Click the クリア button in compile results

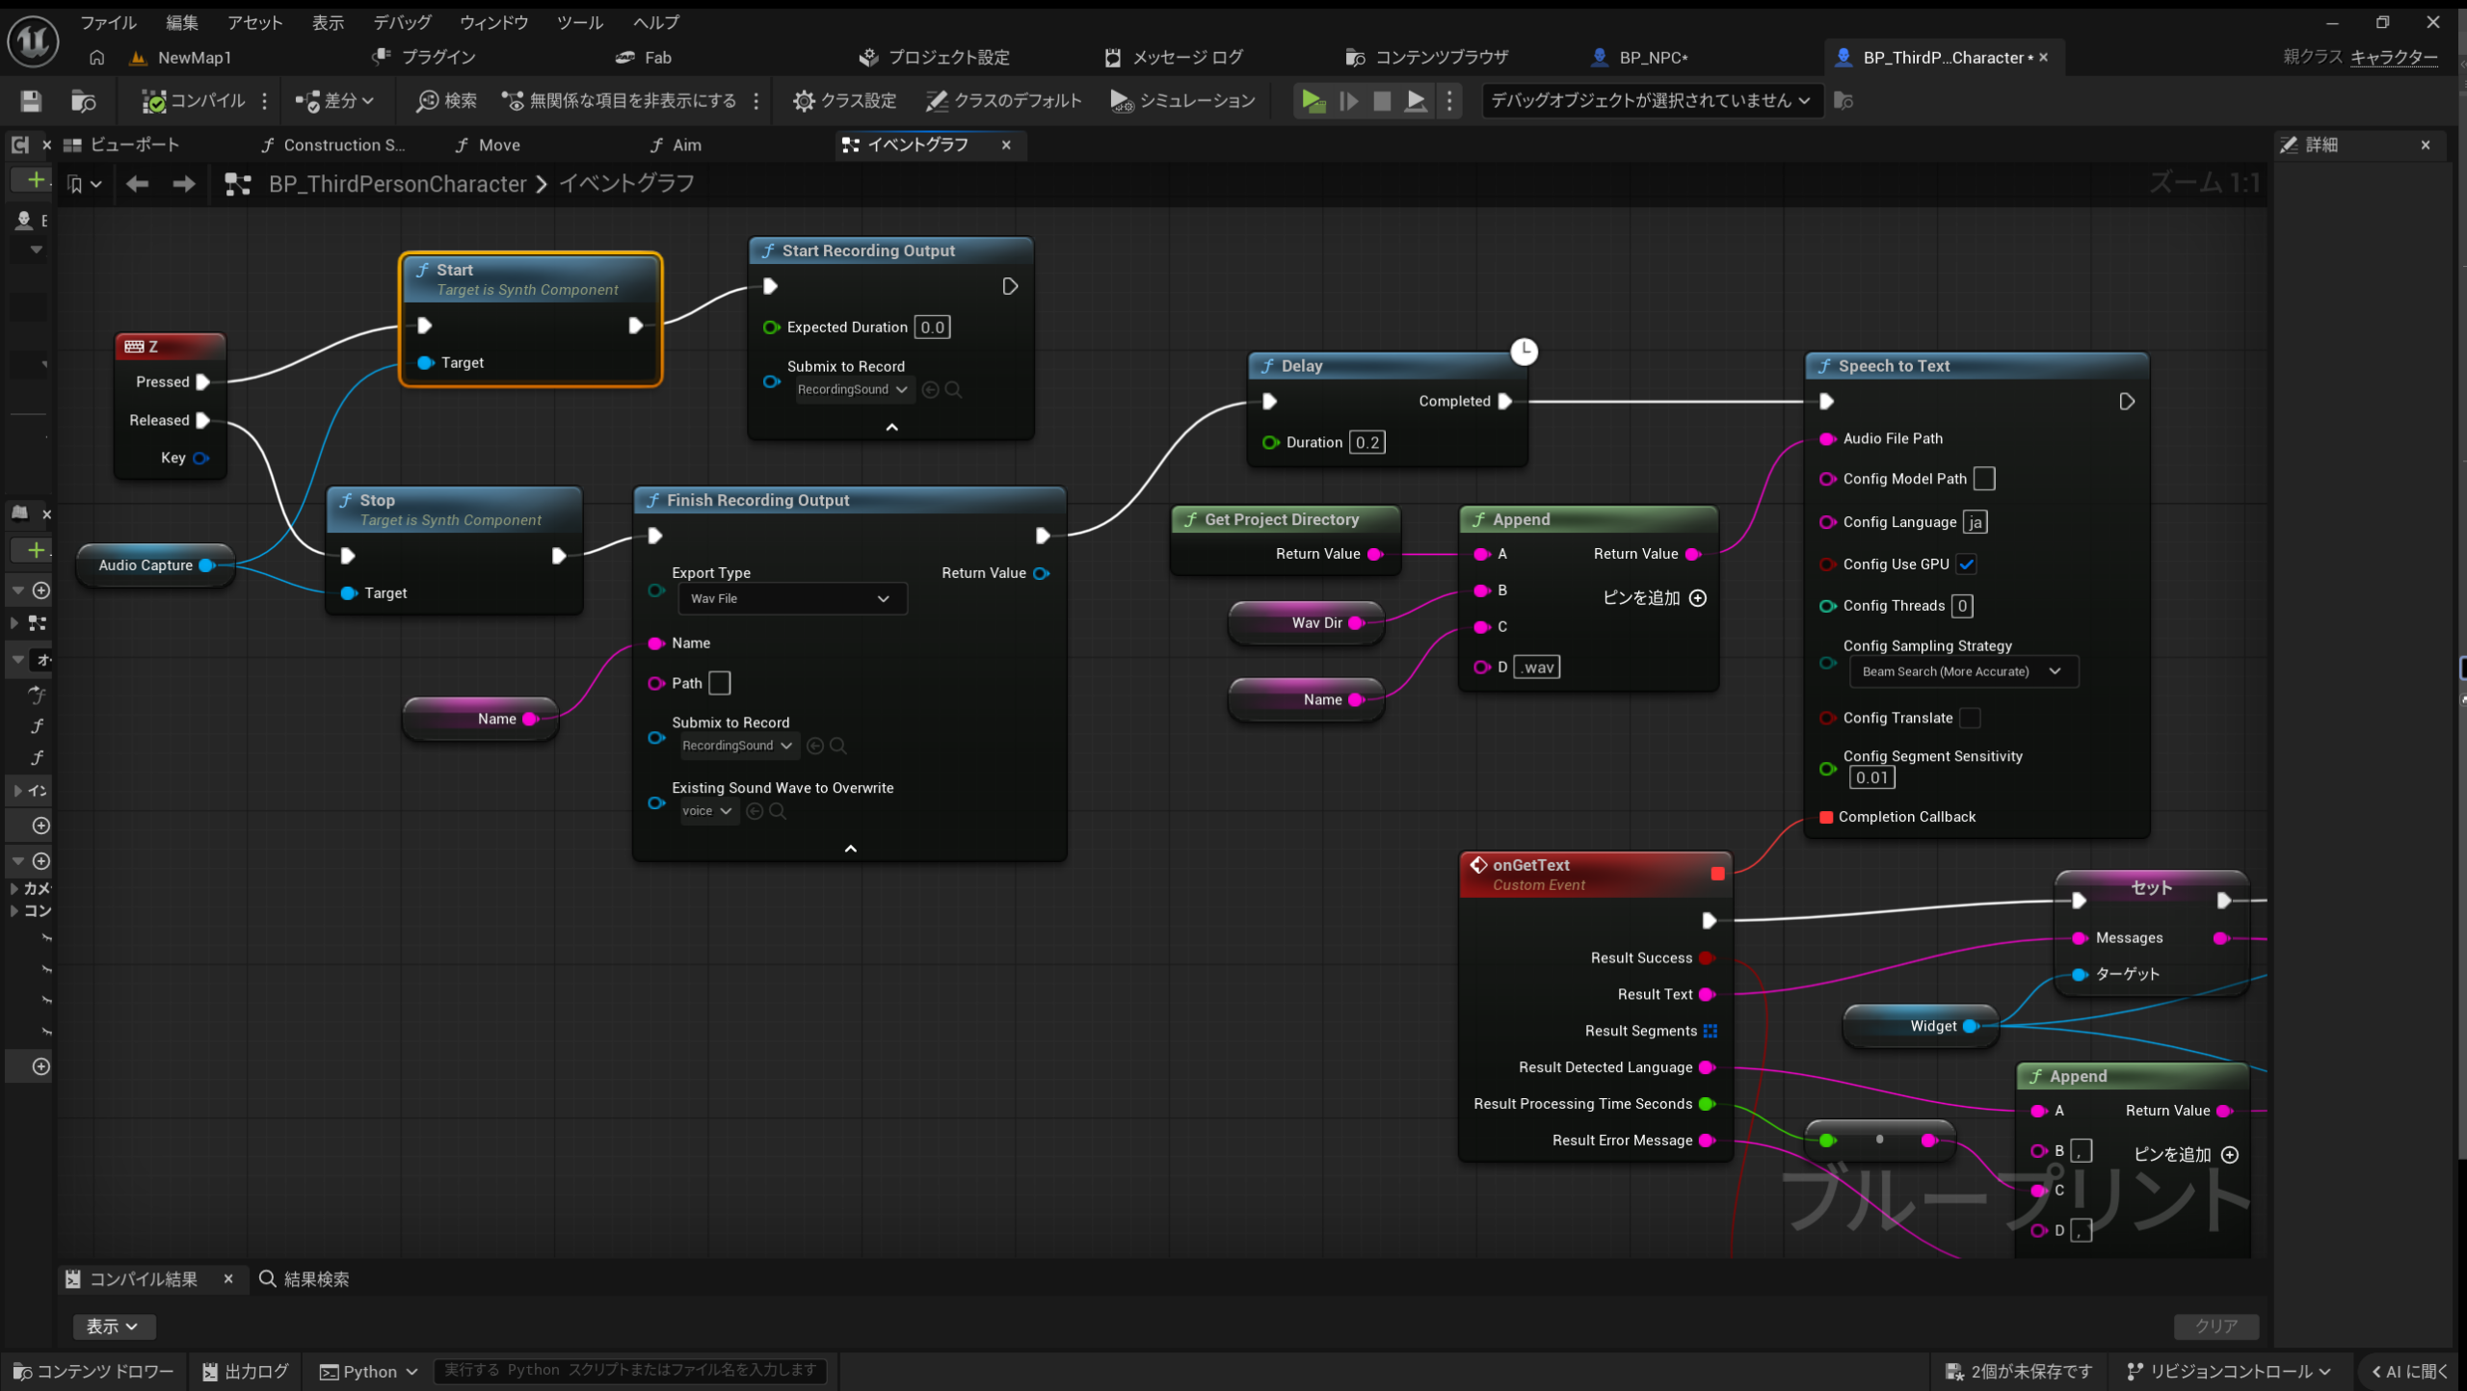[x=2215, y=1325]
